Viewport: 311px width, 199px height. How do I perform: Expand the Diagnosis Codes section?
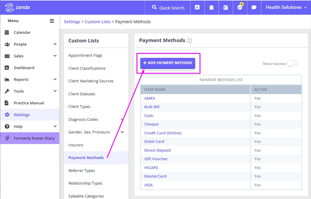[x=83, y=119]
